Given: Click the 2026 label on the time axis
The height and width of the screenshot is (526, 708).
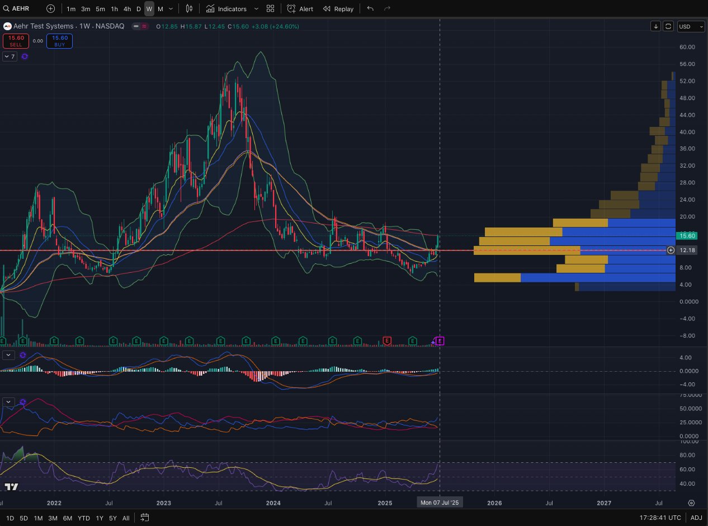Looking at the screenshot, I should 494,503.
